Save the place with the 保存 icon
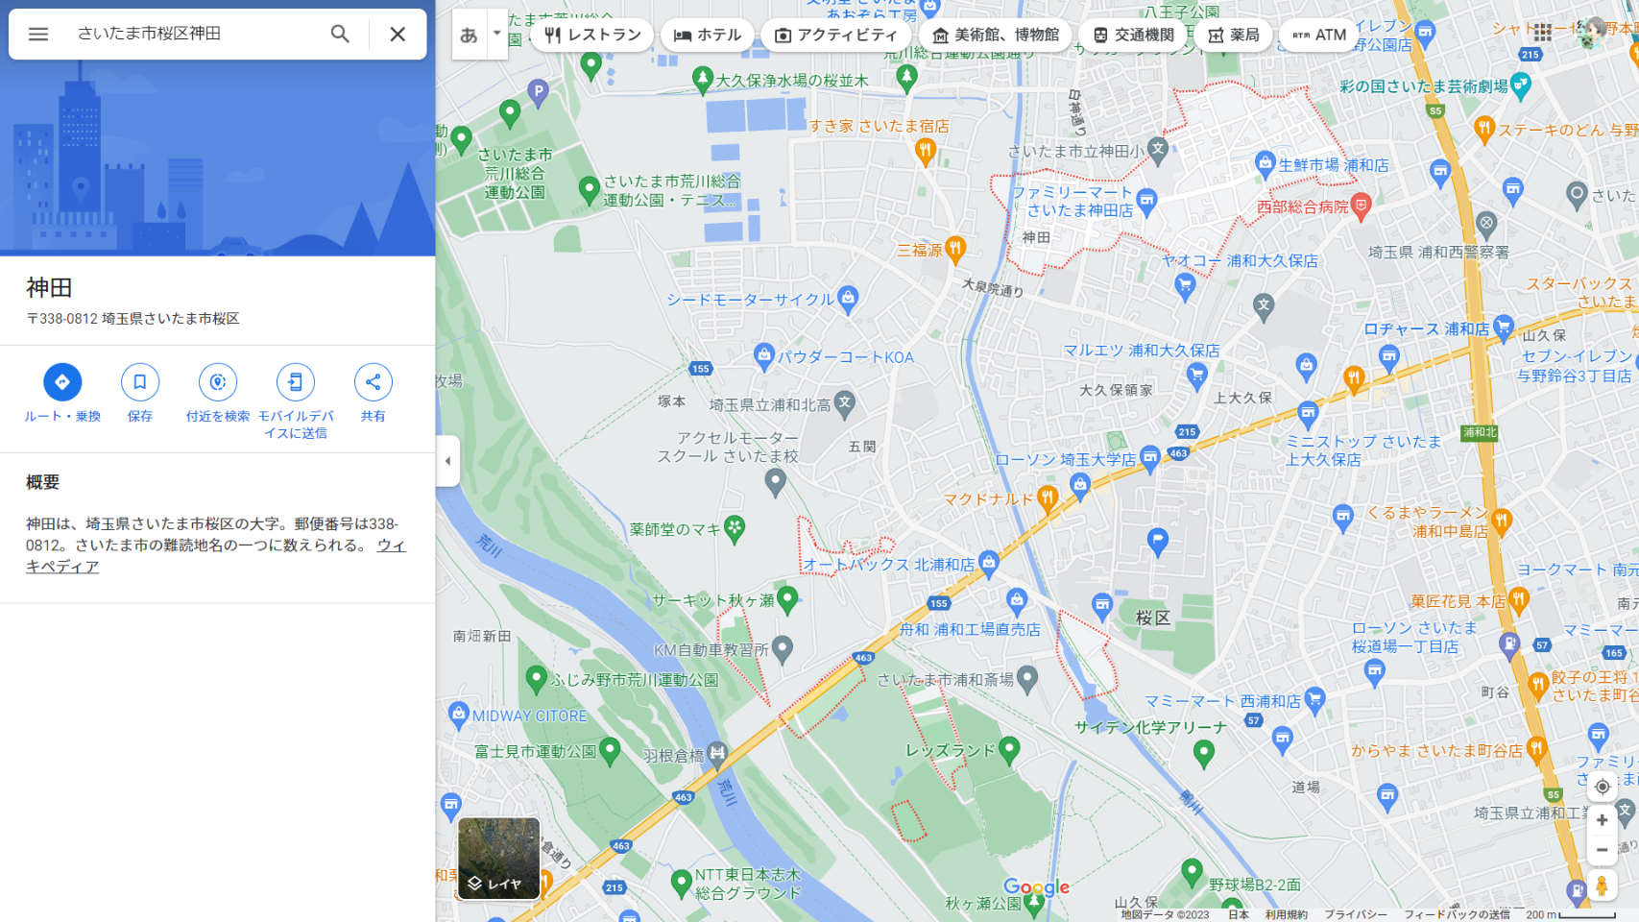This screenshot has height=922, width=1639. (140, 382)
